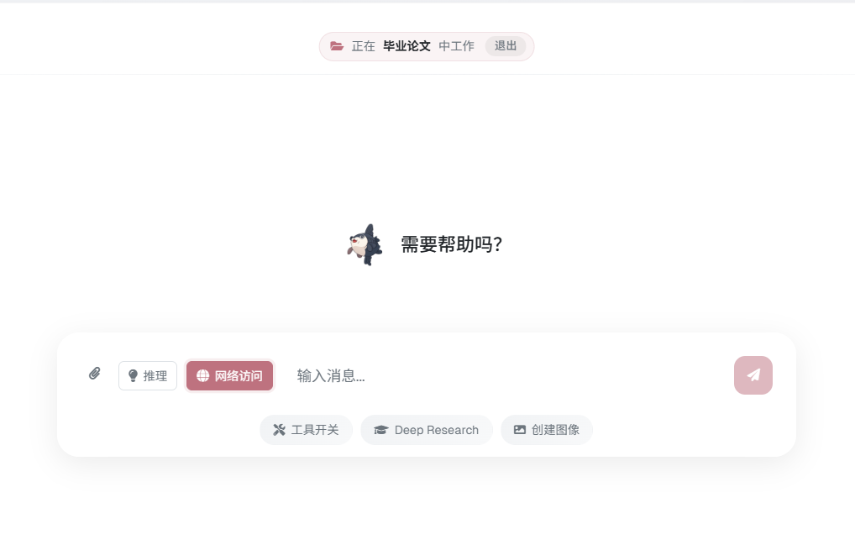Click the paper plane send icon
This screenshot has height=555, width=855.
pyautogui.click(x=753, y=375)
